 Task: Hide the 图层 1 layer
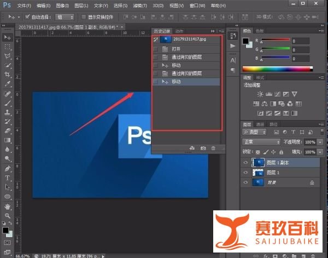click(x=245, y=173)
